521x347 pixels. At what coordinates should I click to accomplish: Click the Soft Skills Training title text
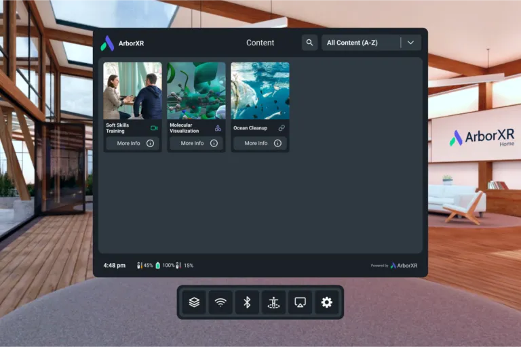(117, 128)
